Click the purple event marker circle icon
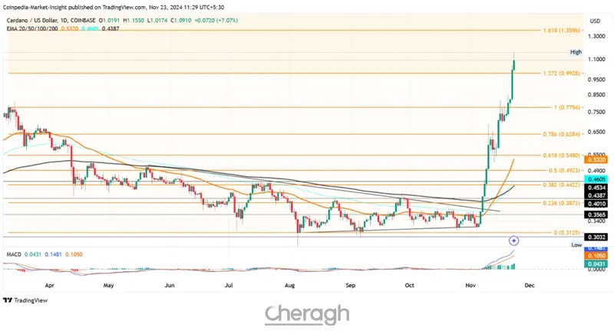 tap(513, 241)
